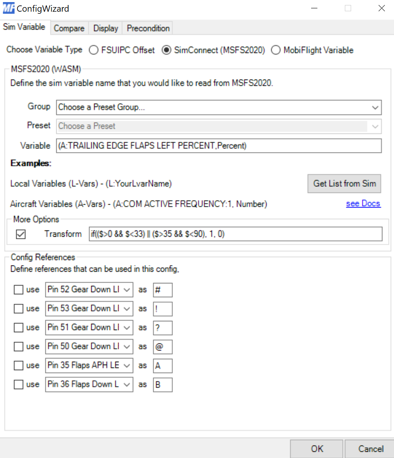Confirm with the OK button
The width and height of the screenshot is (394, 458).
(x=317, y=449)
